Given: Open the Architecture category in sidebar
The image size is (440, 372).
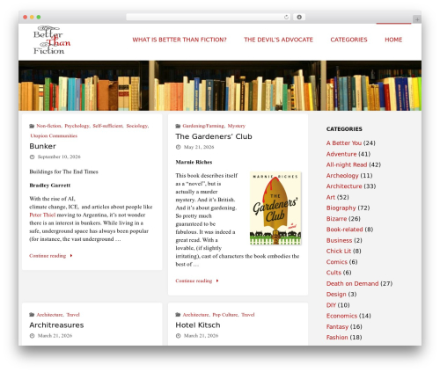Looking at the screenshot, I should click(344, 186).
